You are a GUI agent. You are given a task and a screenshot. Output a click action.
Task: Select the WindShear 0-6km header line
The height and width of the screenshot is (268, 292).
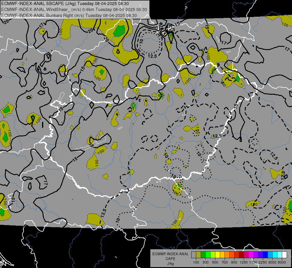click(74, 10)
